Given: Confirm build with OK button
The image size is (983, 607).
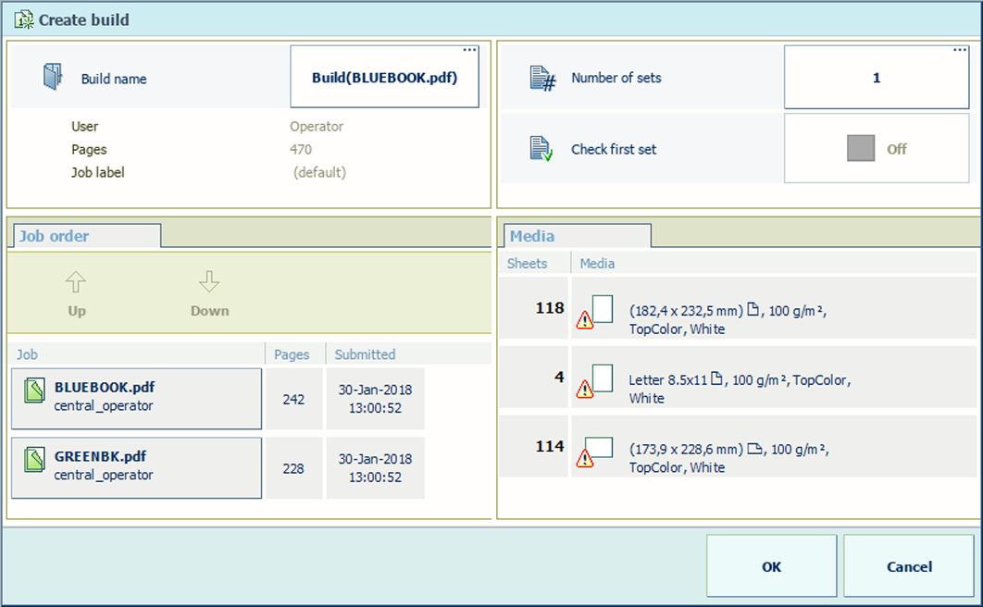Looking at the screenshot, I should (x=771, y=566).
